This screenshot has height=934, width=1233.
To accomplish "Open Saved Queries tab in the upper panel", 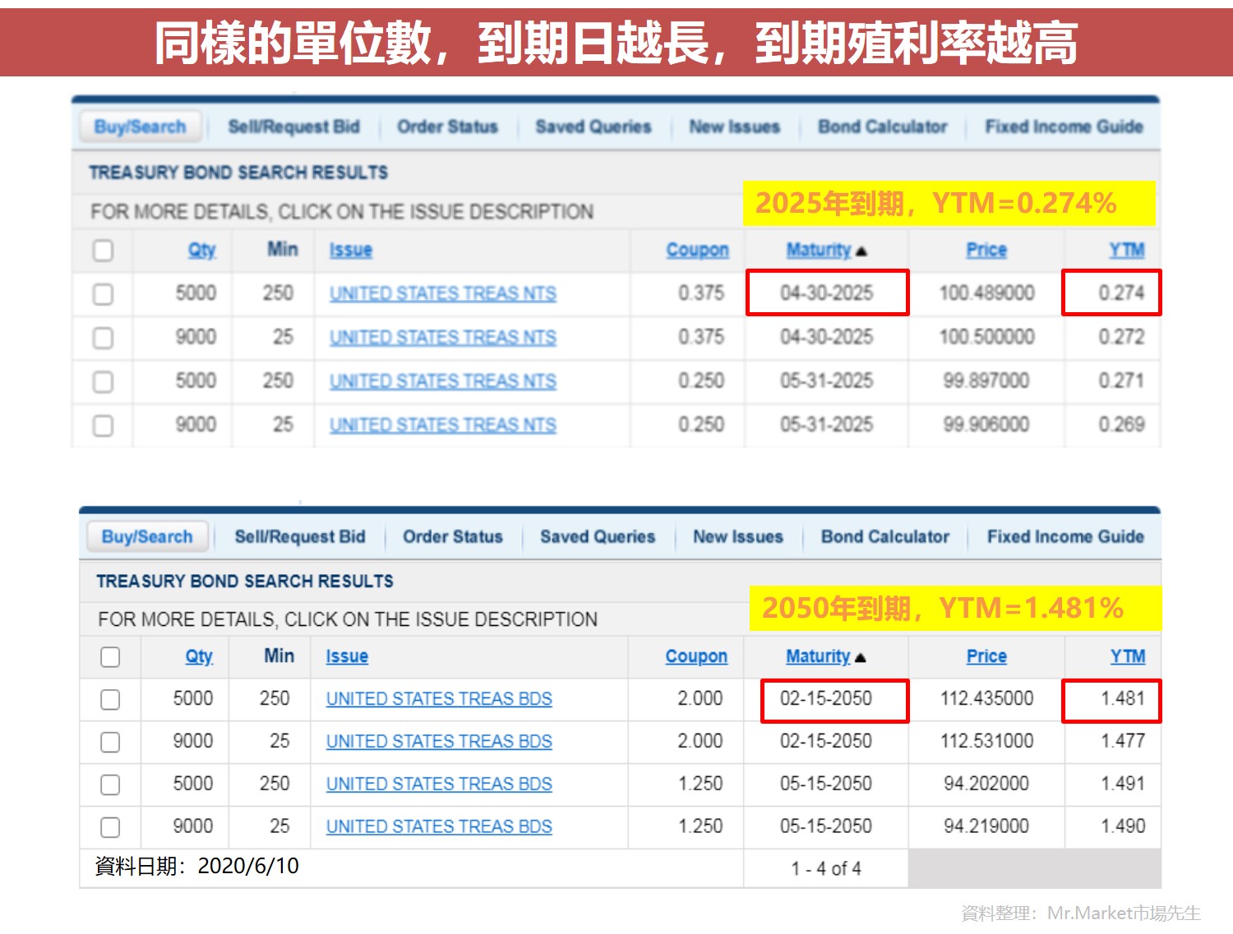I will 593,127.
